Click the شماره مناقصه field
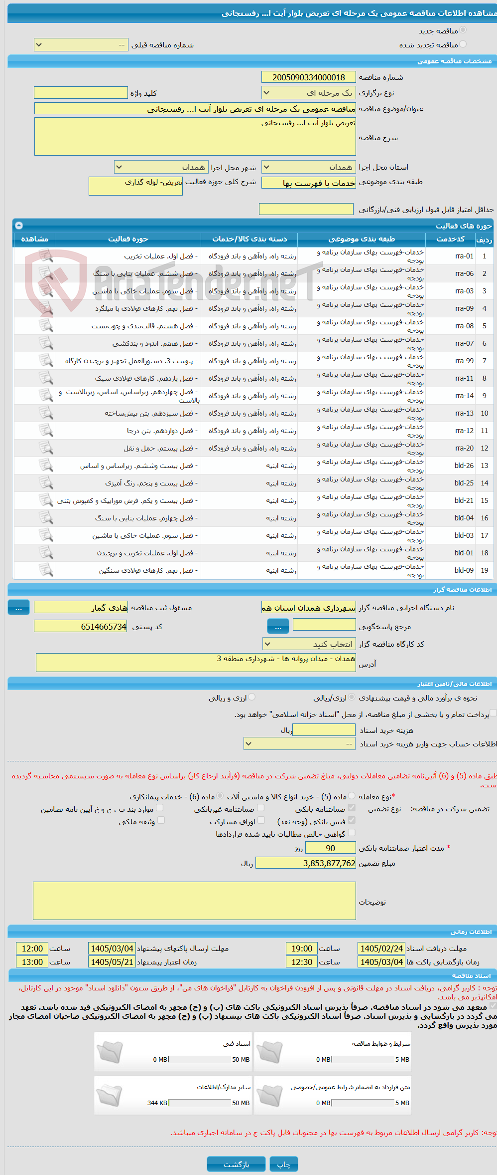Screen dimensions: 497x1175 pos(309,77)
